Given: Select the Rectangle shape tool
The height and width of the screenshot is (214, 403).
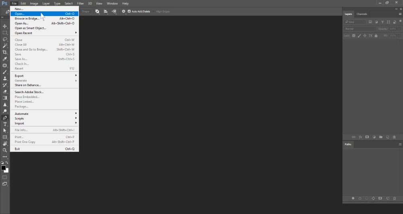Looking at the screenshot, I should (4, 137).
